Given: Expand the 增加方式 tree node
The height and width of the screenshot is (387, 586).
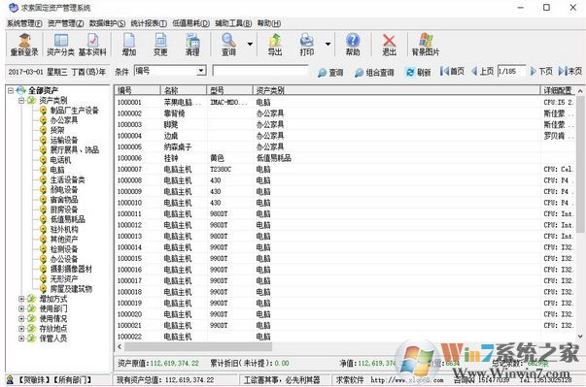Looking at the screenshot, I should (x=21, y=299).
